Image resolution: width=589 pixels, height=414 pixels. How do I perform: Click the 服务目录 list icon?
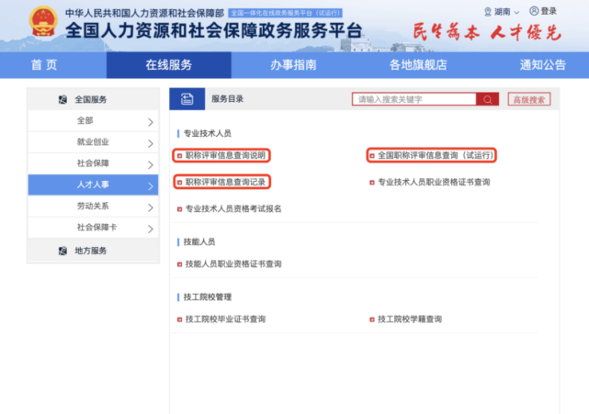(187, 99)
